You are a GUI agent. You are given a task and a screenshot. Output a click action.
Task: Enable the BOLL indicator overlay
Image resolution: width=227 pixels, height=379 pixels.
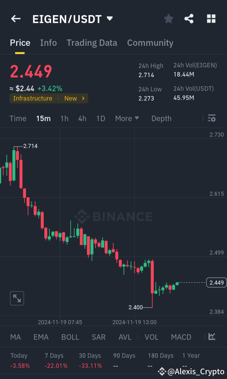(70, 337)
